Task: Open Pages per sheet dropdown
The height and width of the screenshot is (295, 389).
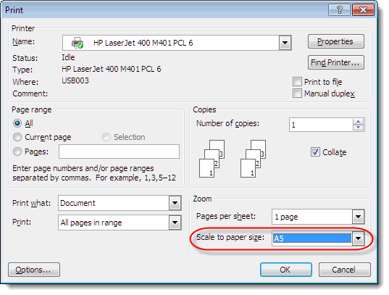Action: (x=358, y=217)
